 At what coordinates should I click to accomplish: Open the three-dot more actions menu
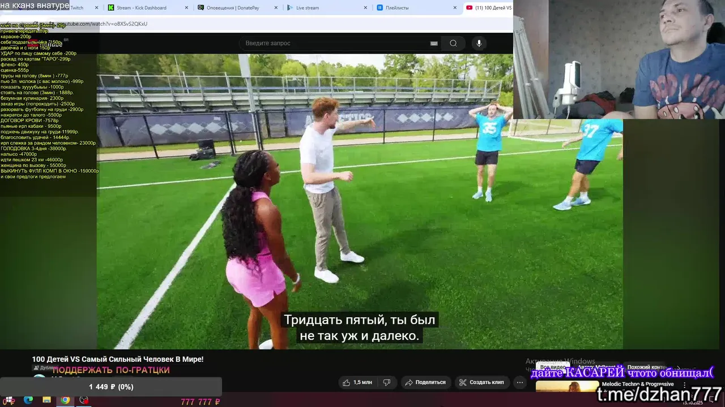519,382
